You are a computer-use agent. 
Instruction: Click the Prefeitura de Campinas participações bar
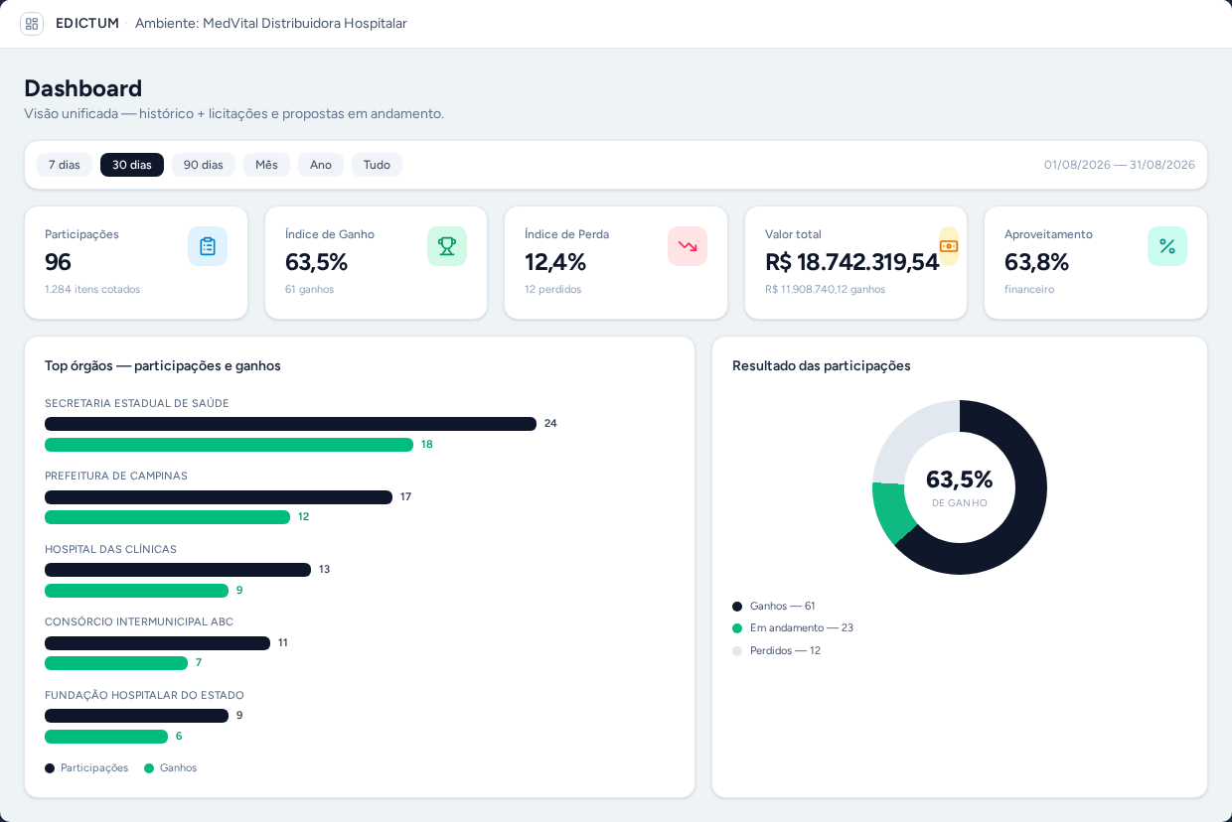pyautogui.click(x=219, y=497)
